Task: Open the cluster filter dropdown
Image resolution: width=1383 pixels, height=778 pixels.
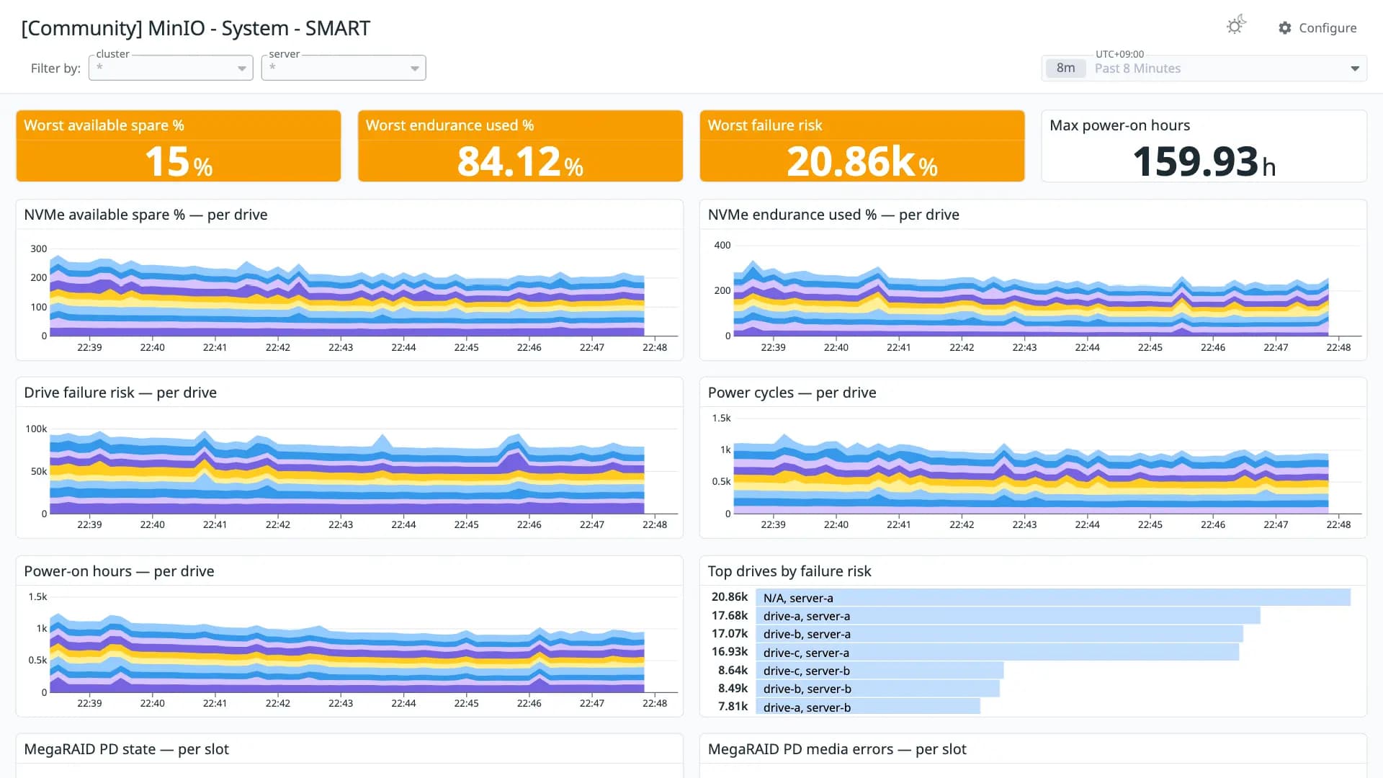Action: 171,68
